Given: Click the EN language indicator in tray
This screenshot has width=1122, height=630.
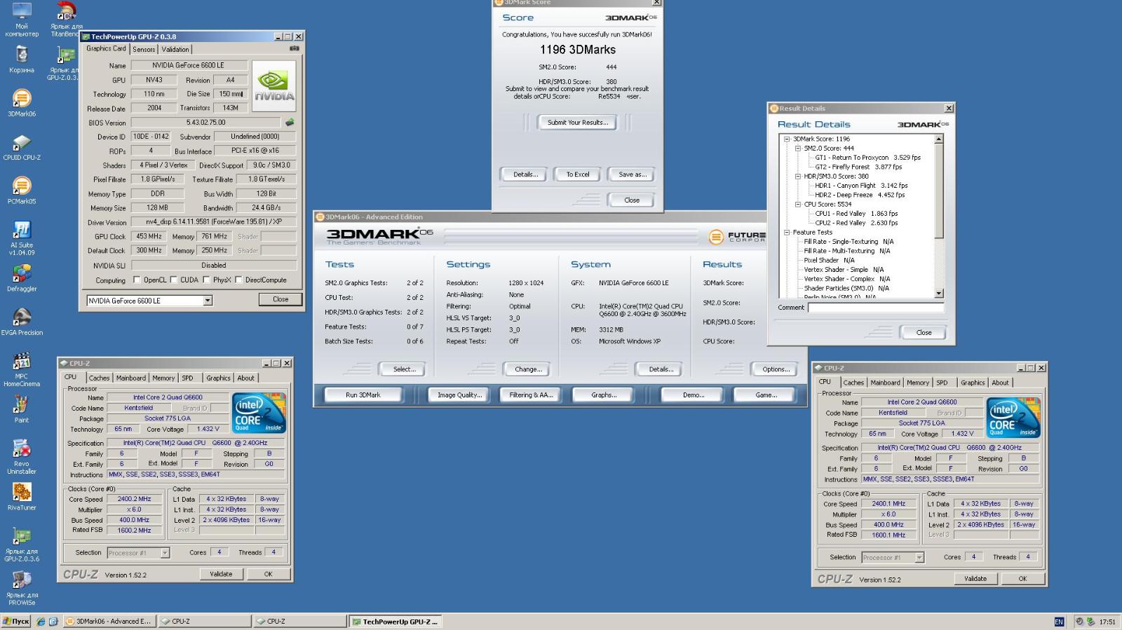Looking at the screenshot, I should click(x=1059, y=622).
